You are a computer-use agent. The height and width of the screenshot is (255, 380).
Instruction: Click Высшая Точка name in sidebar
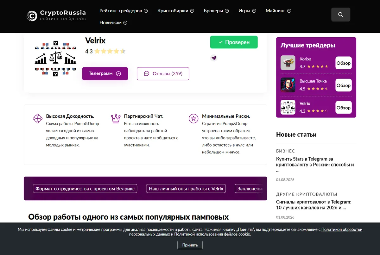pyautogui.click(x=313, y=81)
